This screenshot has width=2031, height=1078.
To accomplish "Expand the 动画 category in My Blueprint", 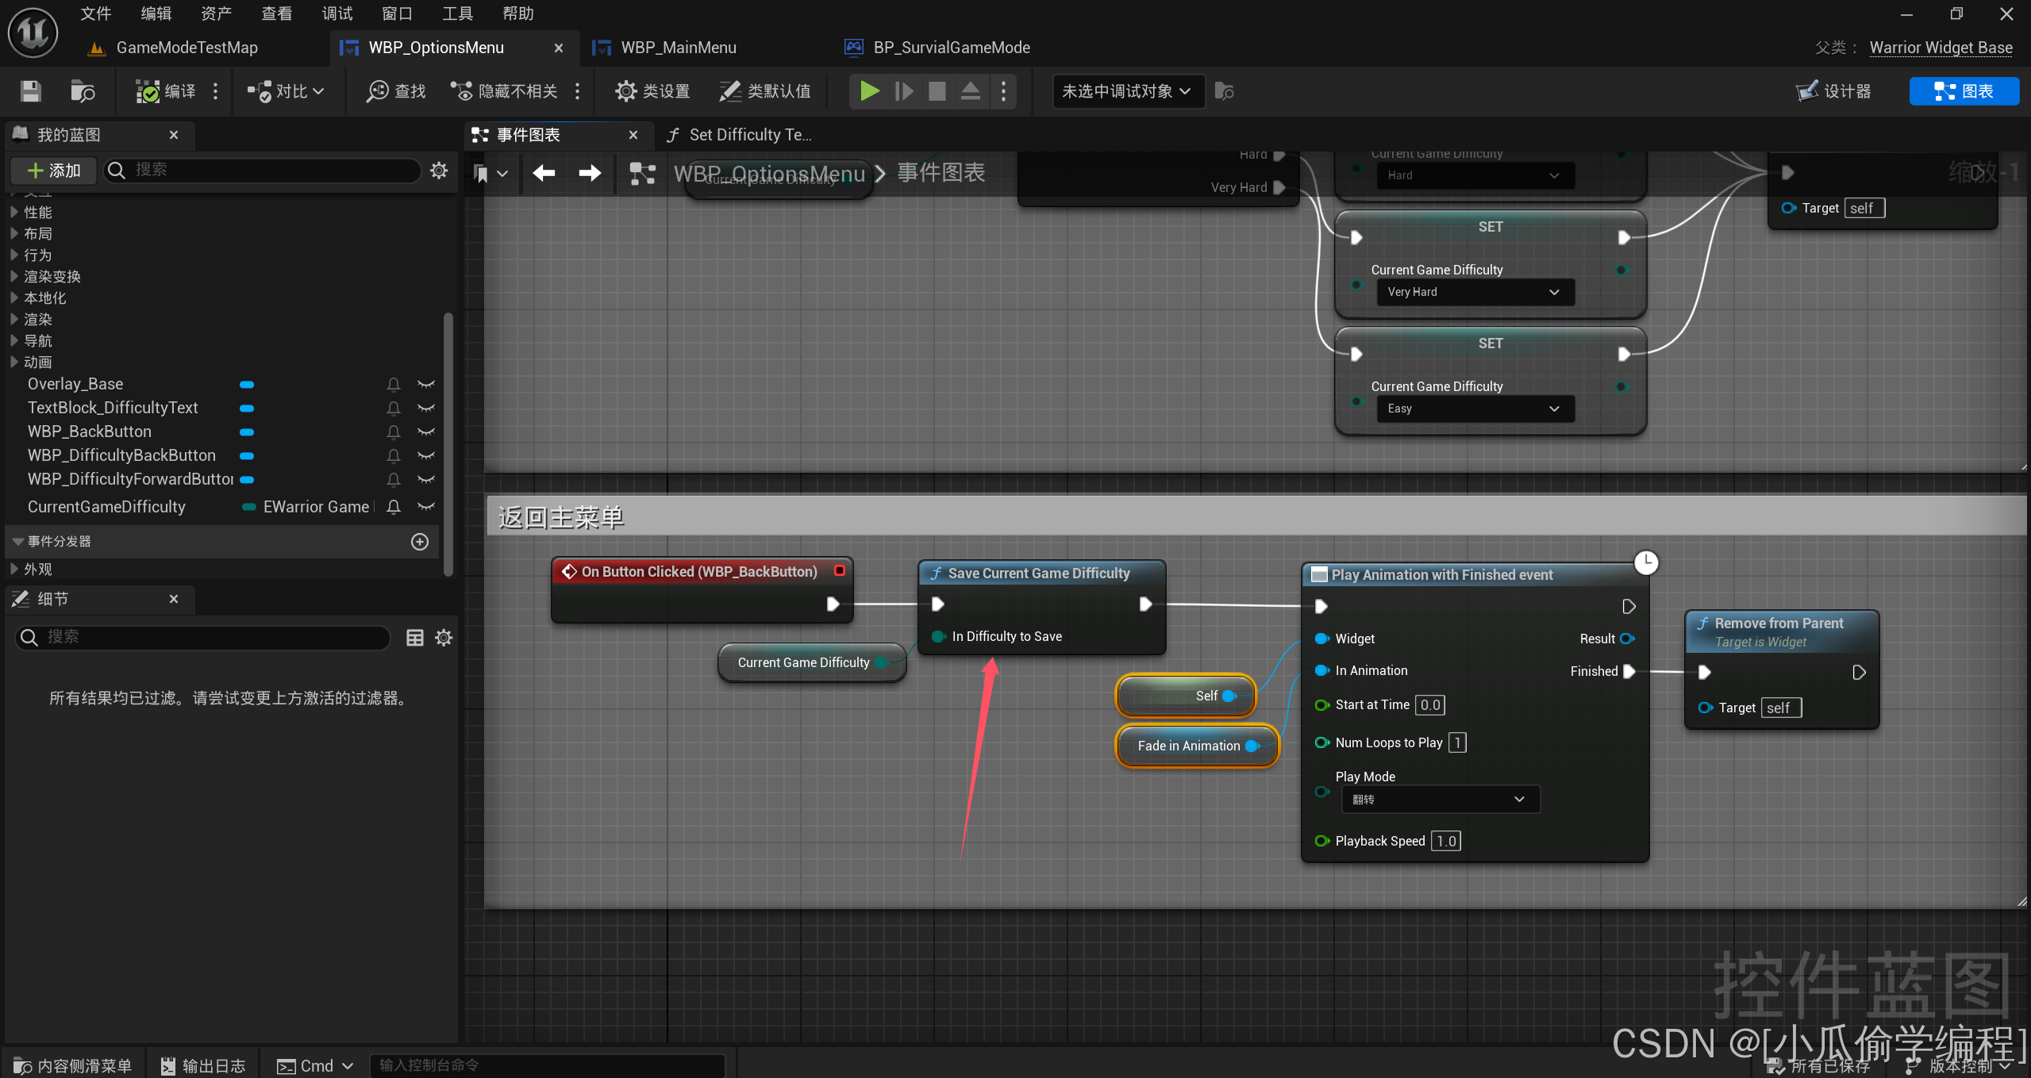I will point(14,363).
